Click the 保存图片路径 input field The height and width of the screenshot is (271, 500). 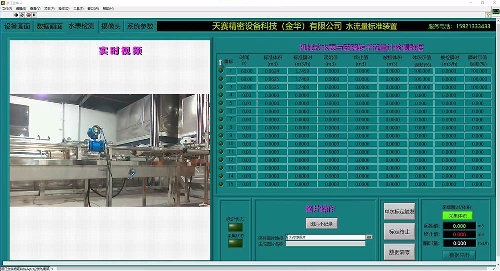pos(325,237)
